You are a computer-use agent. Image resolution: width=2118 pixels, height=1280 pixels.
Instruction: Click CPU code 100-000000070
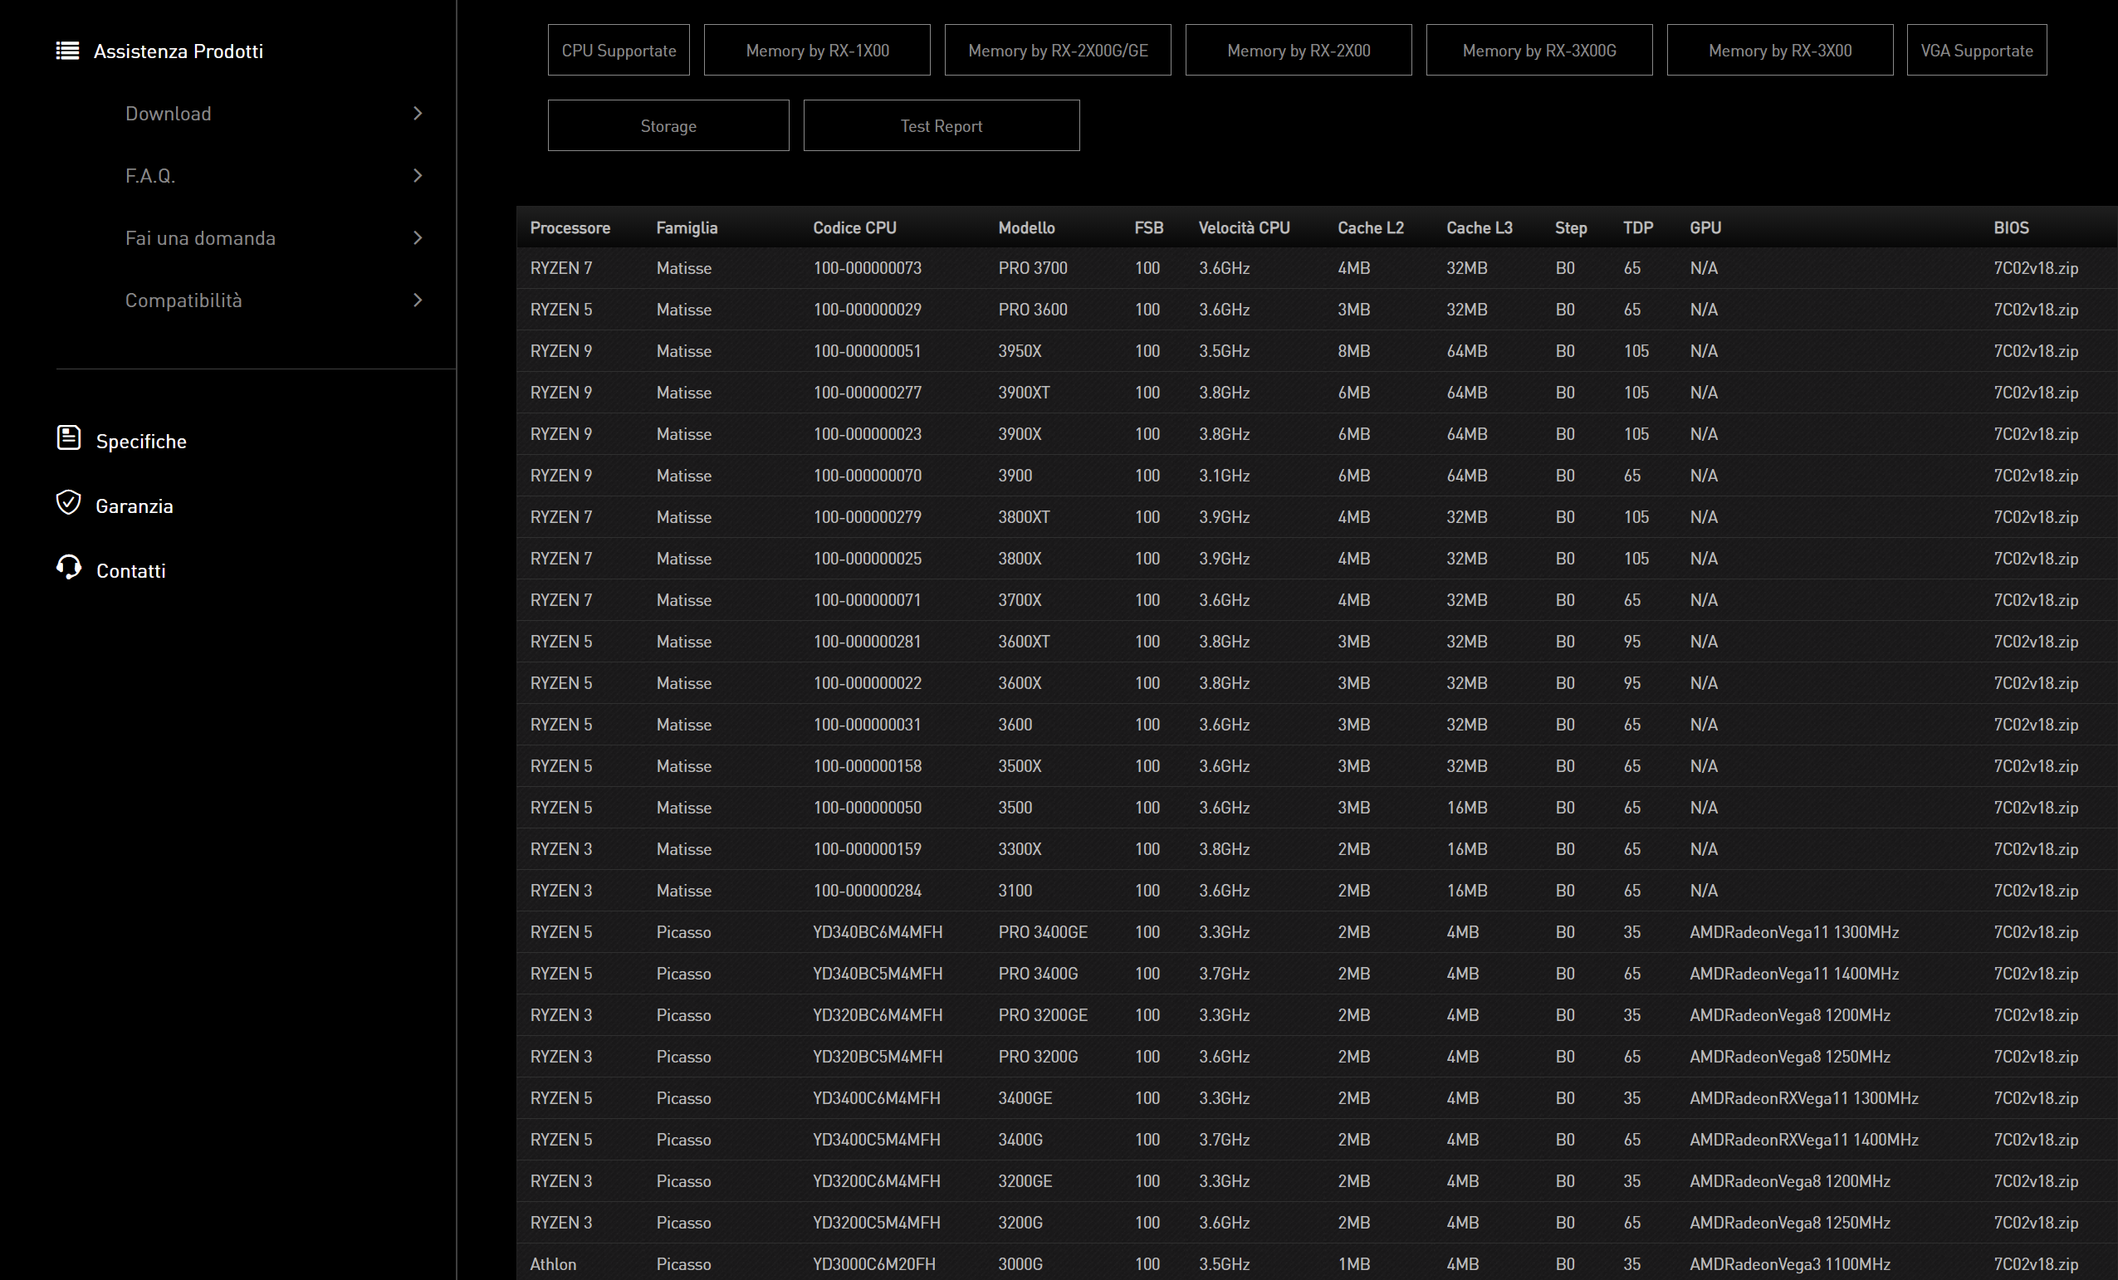click(868, 476)
